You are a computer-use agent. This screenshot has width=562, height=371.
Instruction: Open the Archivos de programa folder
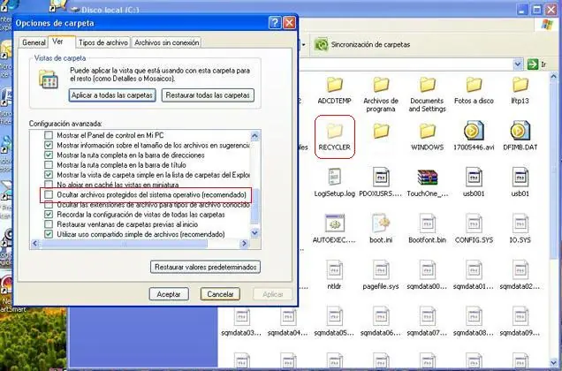[x=381, y=85]
